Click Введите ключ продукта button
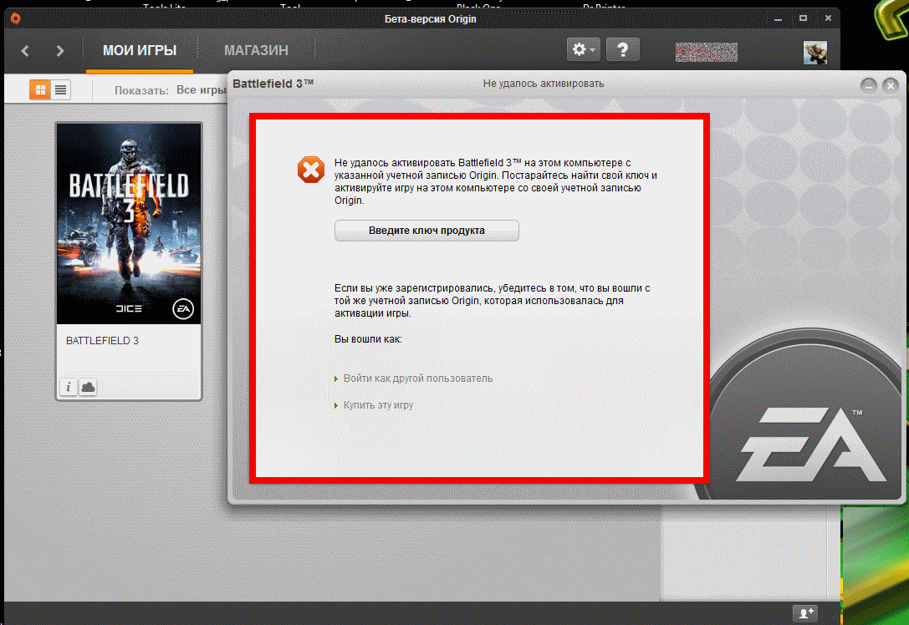 [x=426, y=231]
